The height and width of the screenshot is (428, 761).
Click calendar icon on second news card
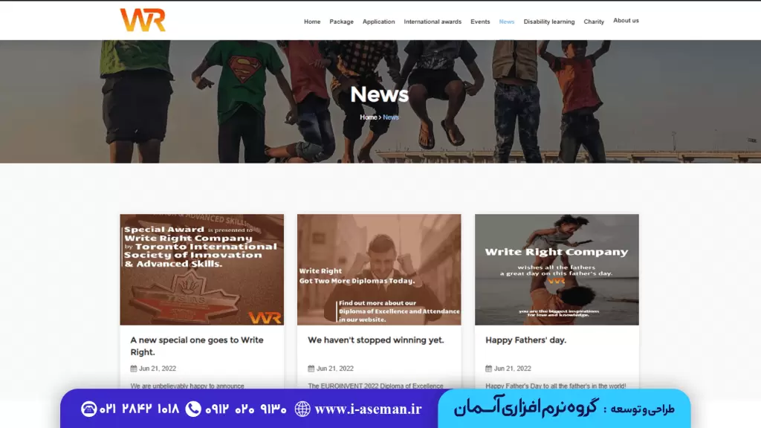(x=311, y=369)
